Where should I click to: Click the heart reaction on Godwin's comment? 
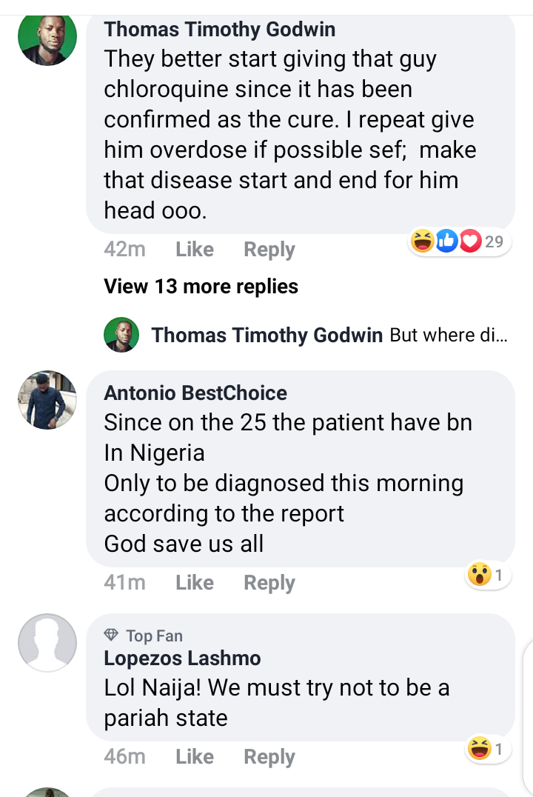point(470,241)
